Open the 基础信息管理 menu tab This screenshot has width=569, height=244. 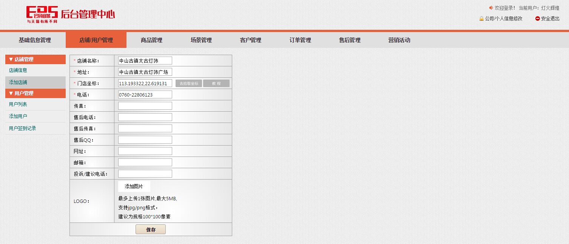coord(35,40)
